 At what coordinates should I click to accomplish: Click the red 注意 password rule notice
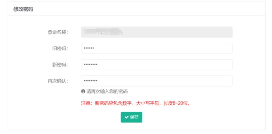(x=136, y=104)
